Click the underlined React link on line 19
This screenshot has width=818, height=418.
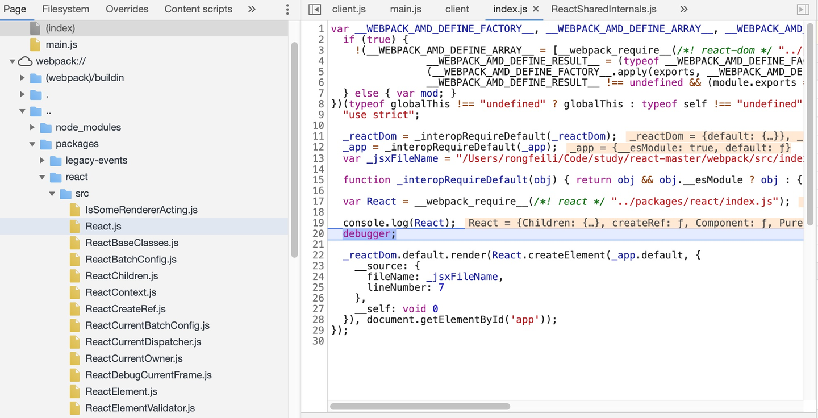tap(429, 223)
